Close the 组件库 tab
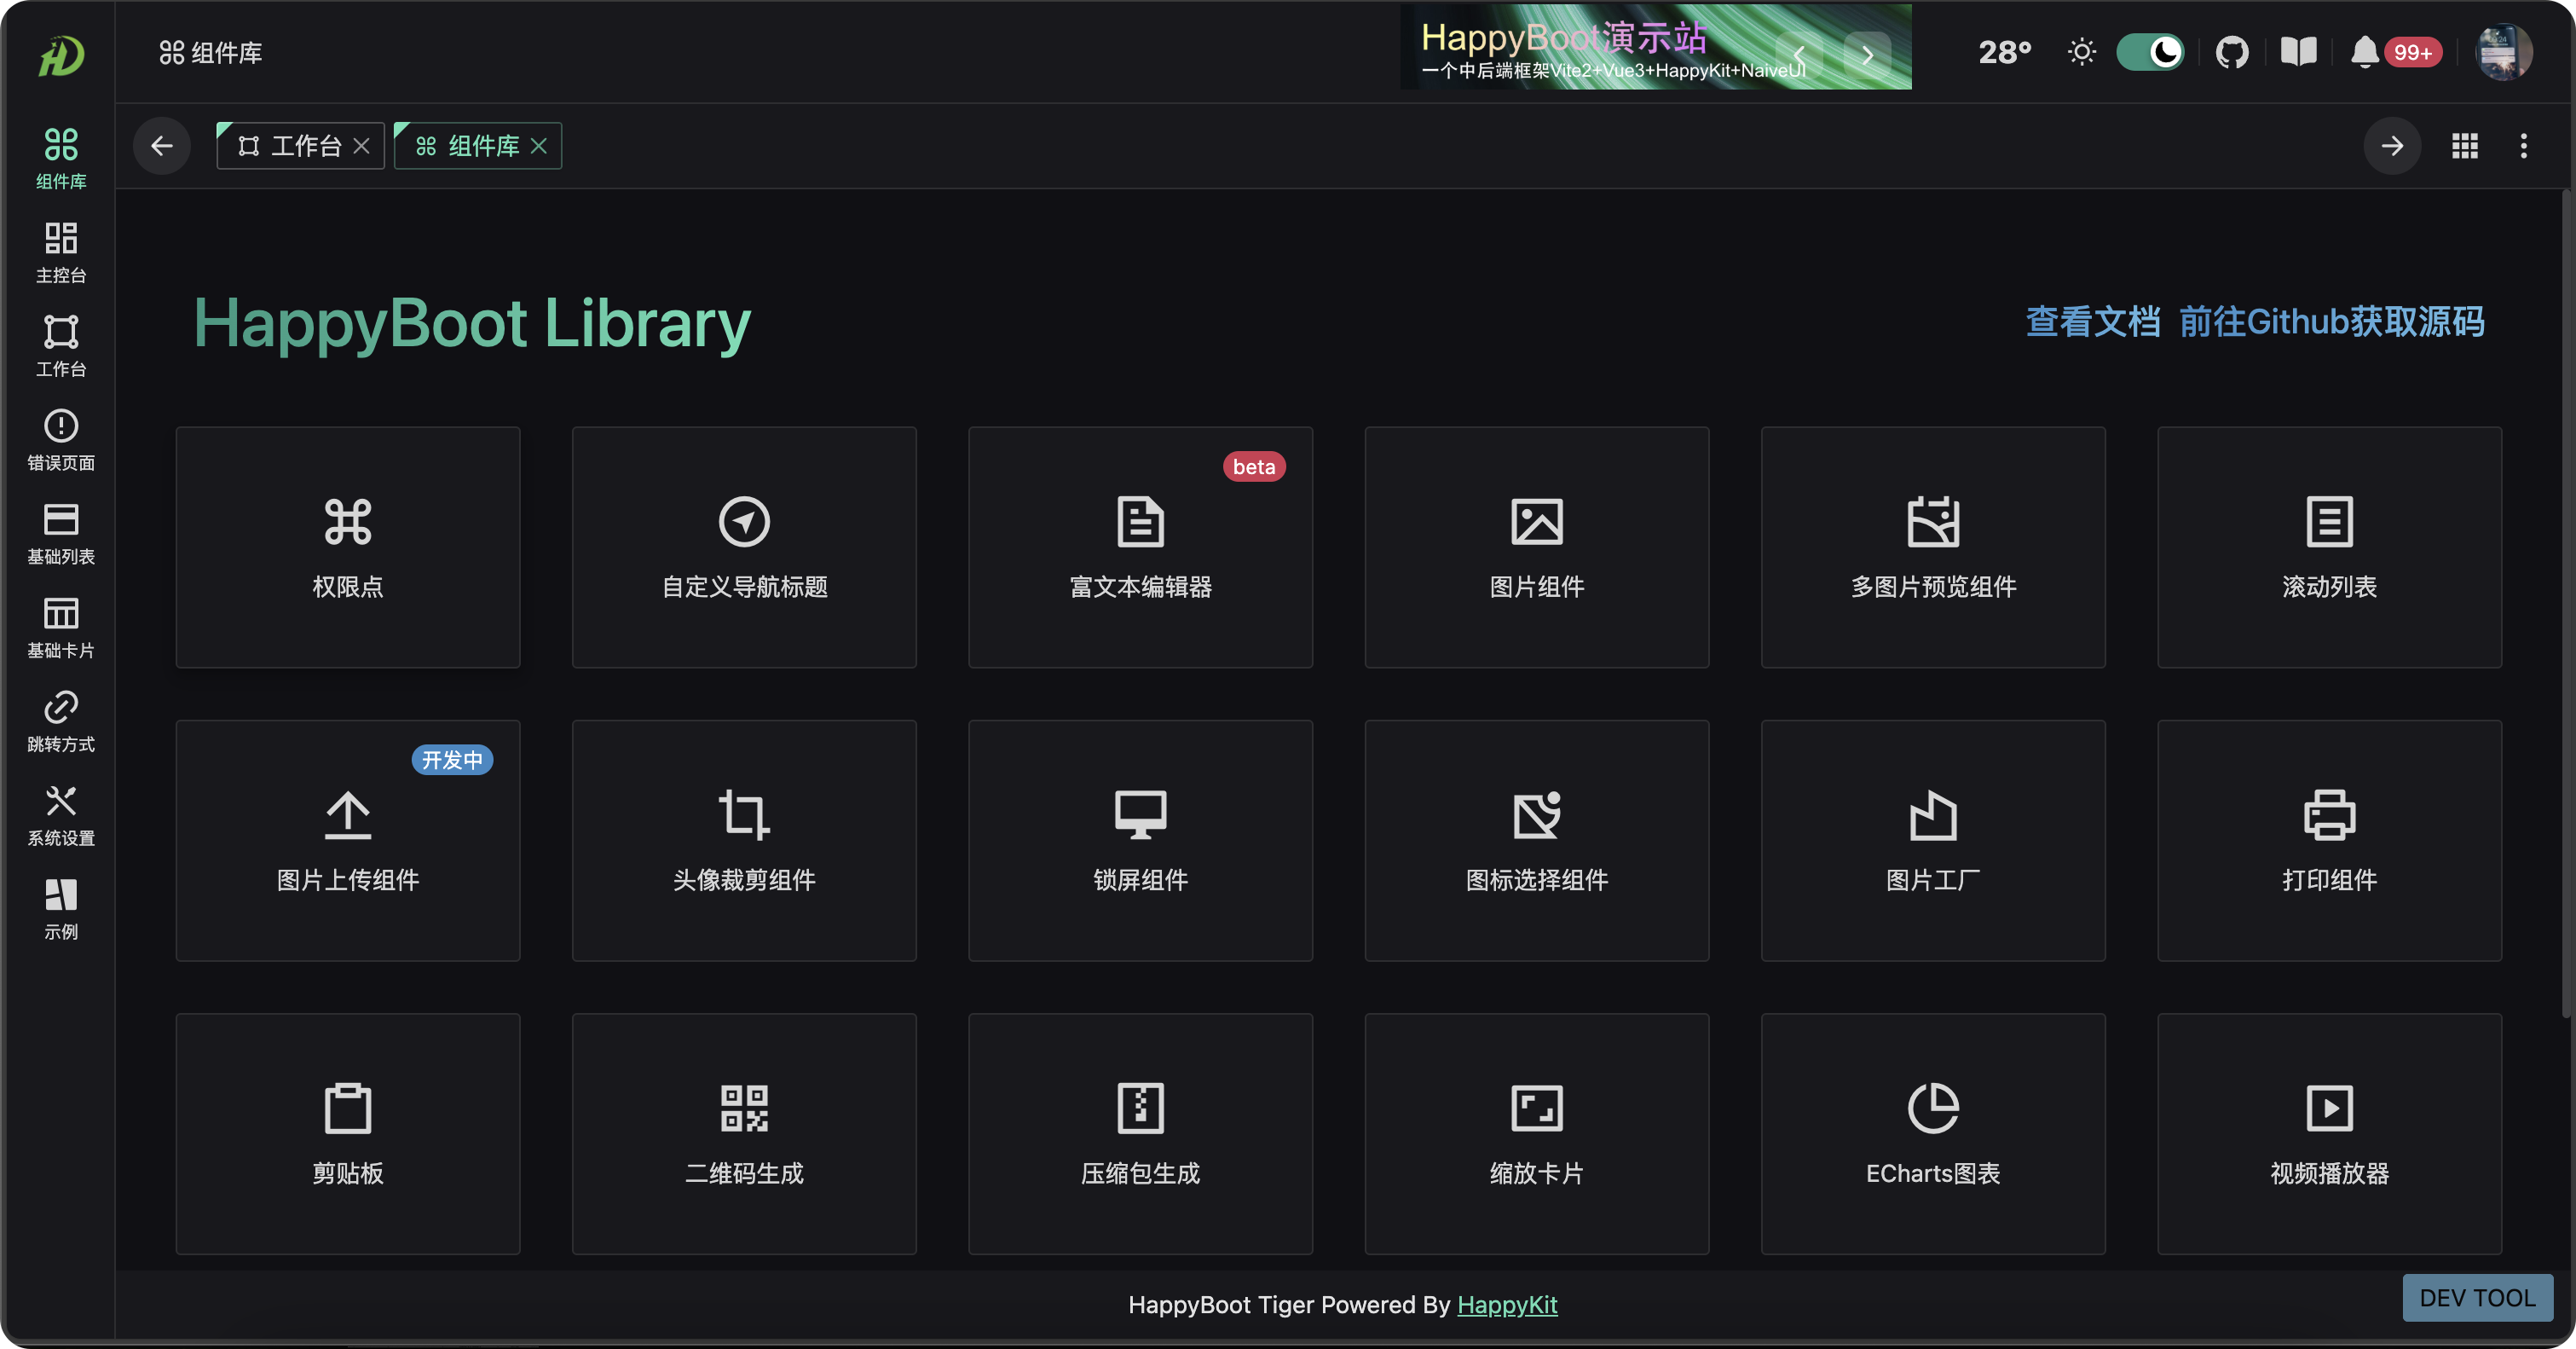This screenshot has width=2576, height=1349. pos(539,146)
